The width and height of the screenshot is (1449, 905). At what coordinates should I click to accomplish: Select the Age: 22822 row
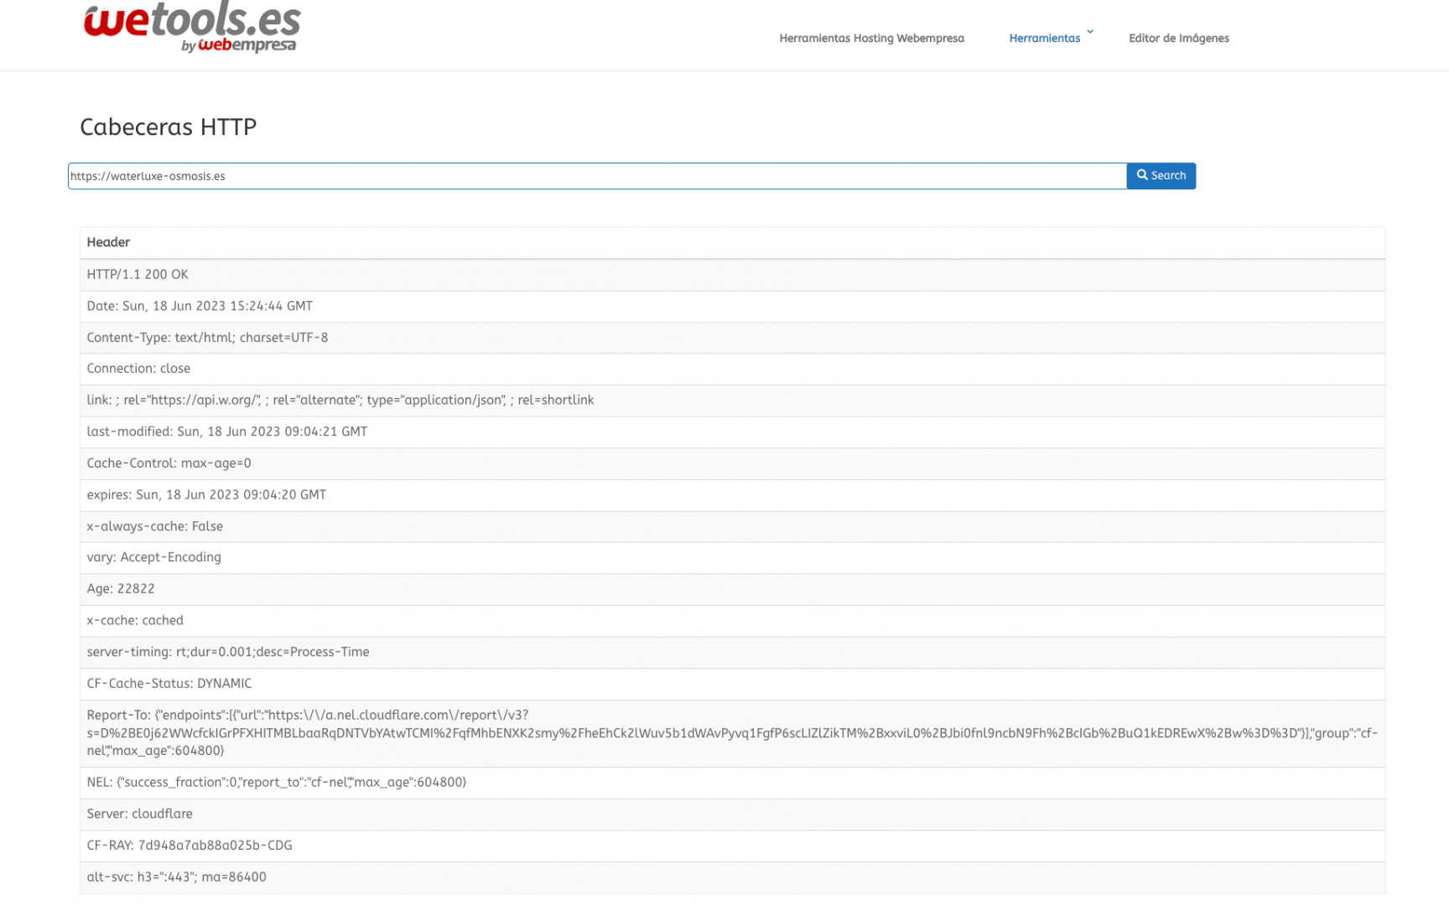point(732,589)
